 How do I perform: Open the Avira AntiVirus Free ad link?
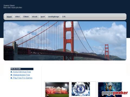[22, 72]
